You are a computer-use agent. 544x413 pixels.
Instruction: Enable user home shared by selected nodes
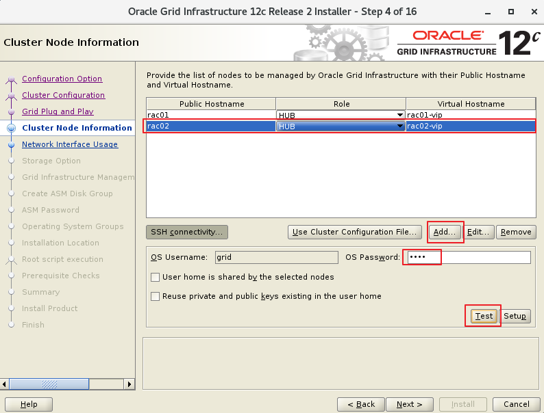155,278
